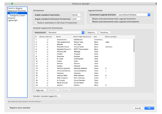
Task: Toggle checkmark in Nome Circuito row
Action: [x=47, y=83]
